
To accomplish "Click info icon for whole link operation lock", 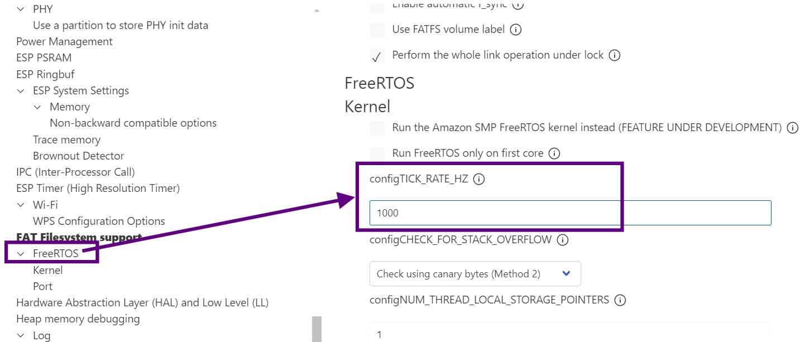I will (615, 55).
